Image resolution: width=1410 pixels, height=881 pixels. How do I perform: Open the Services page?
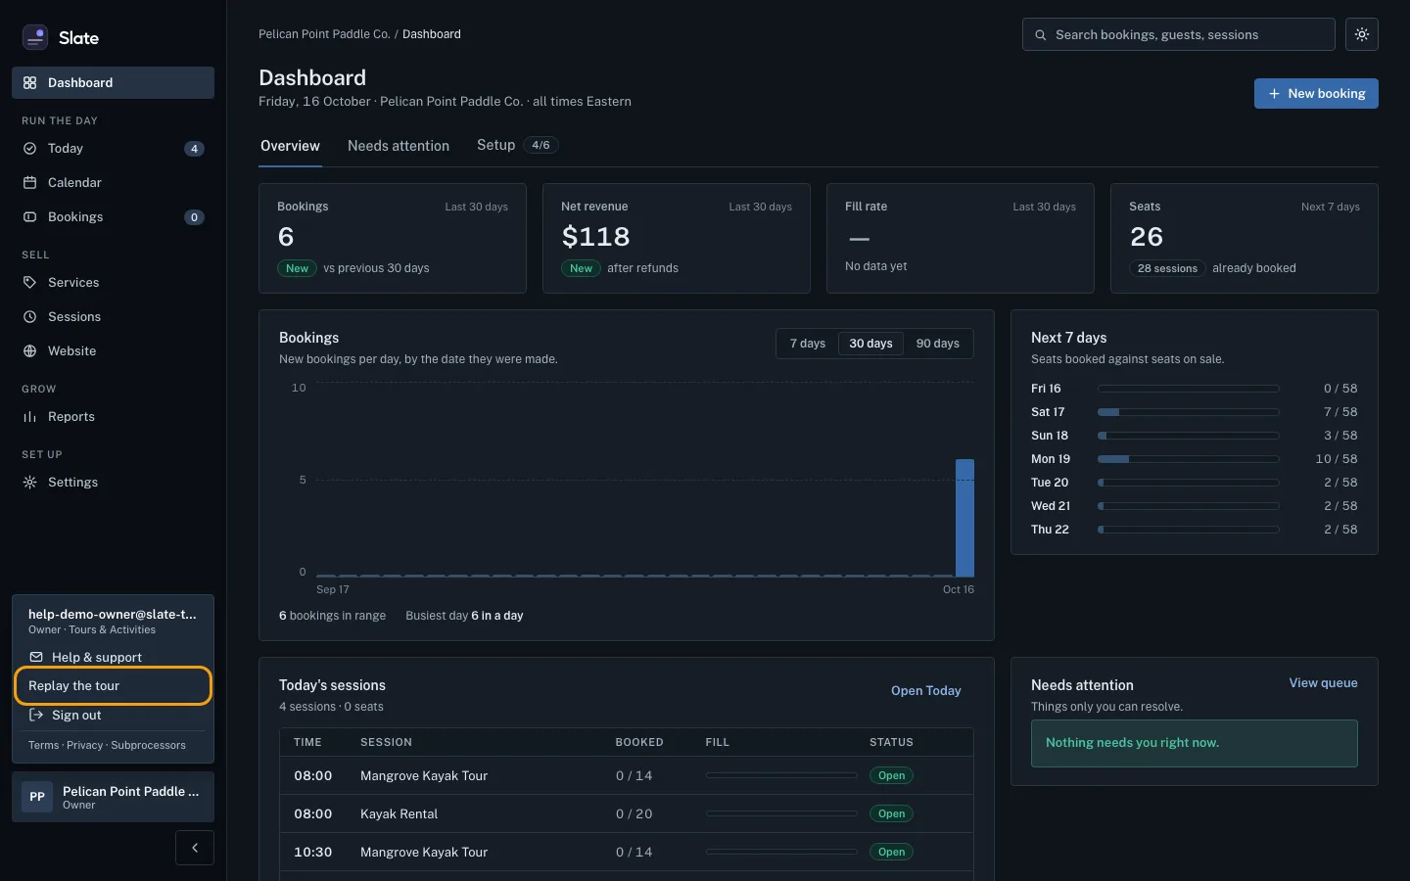[x=113, y=283]
